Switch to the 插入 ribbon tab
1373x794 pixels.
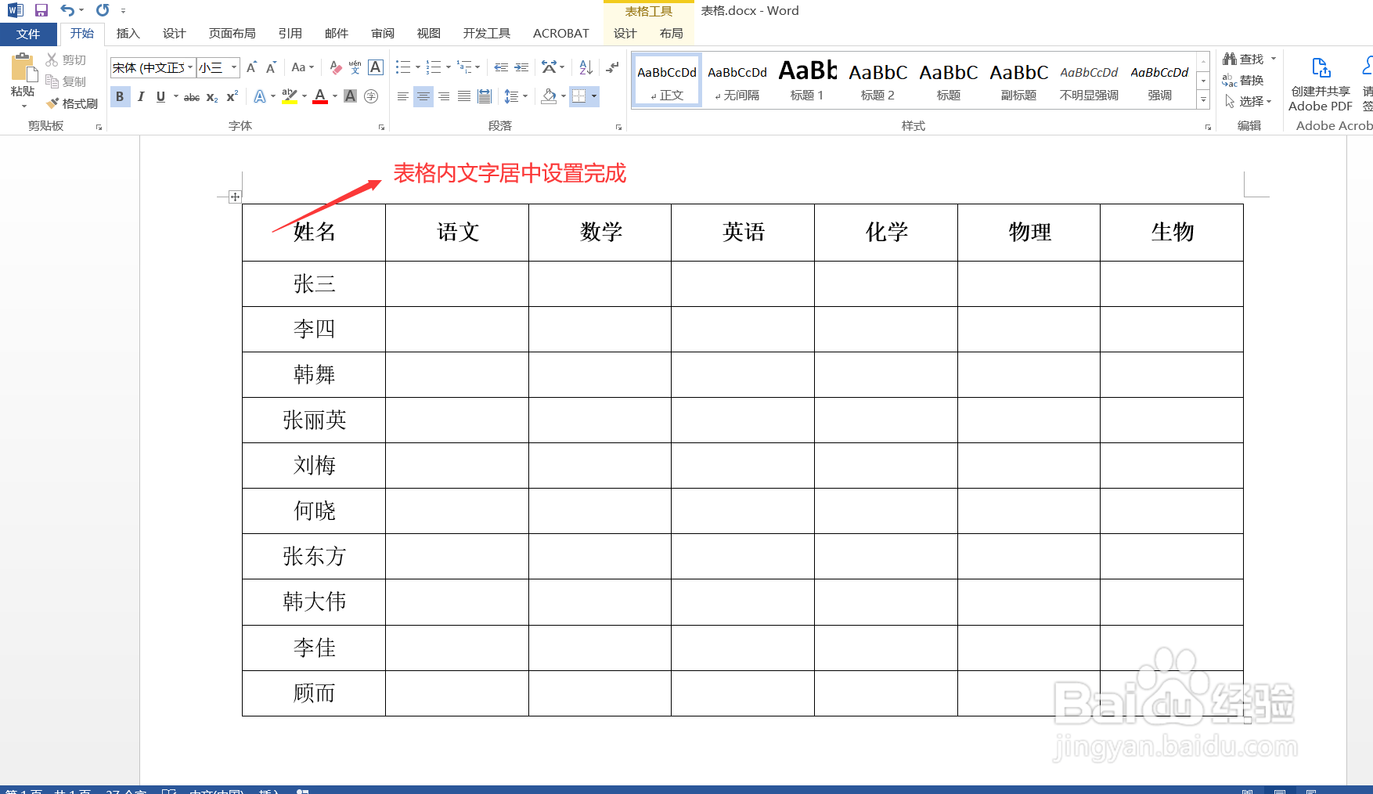coord(128,33)
